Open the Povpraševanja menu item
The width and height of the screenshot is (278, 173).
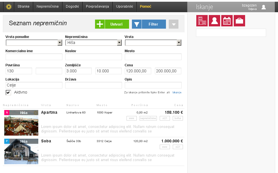pos(97,7)
